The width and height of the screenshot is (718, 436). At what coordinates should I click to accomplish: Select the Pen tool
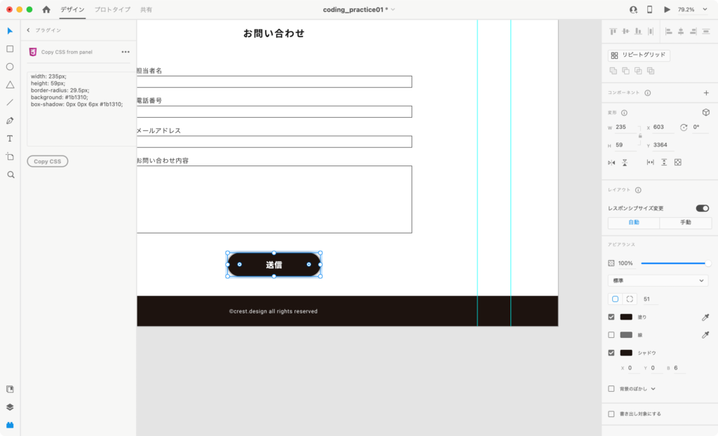(10, 121)
